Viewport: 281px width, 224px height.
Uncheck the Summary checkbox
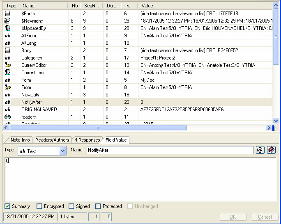pos(7,206)
